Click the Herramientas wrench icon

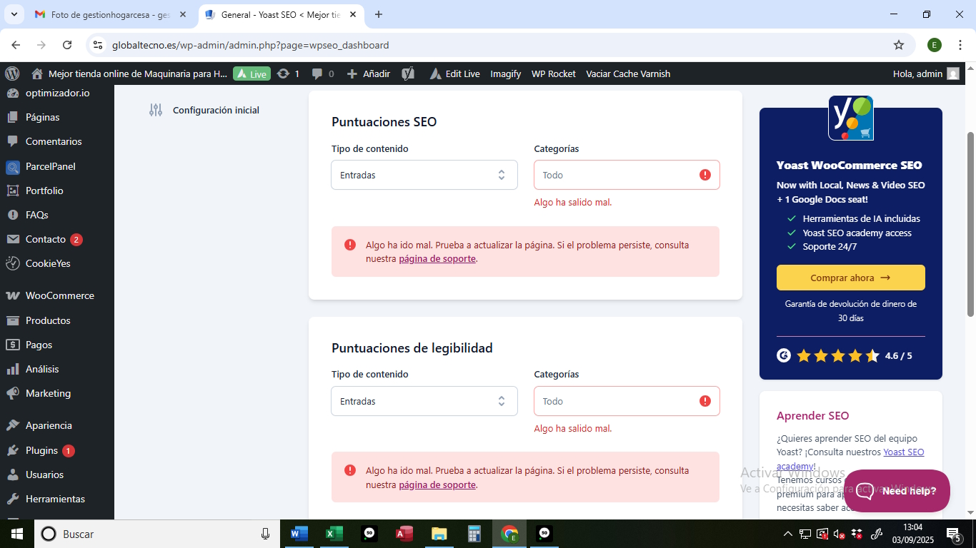tap(12, 499)
